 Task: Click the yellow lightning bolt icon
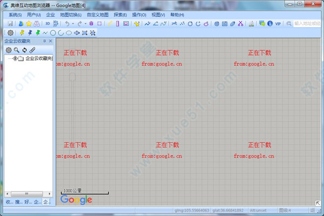[110, 24]
